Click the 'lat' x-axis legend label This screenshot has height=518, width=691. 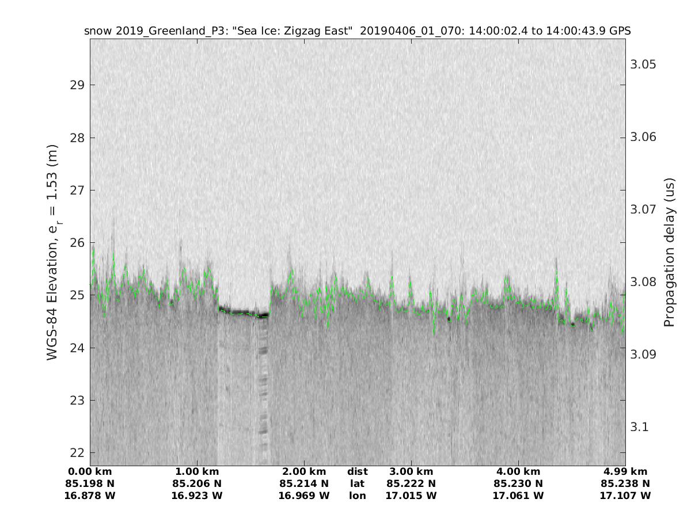(x=357, y=483)
